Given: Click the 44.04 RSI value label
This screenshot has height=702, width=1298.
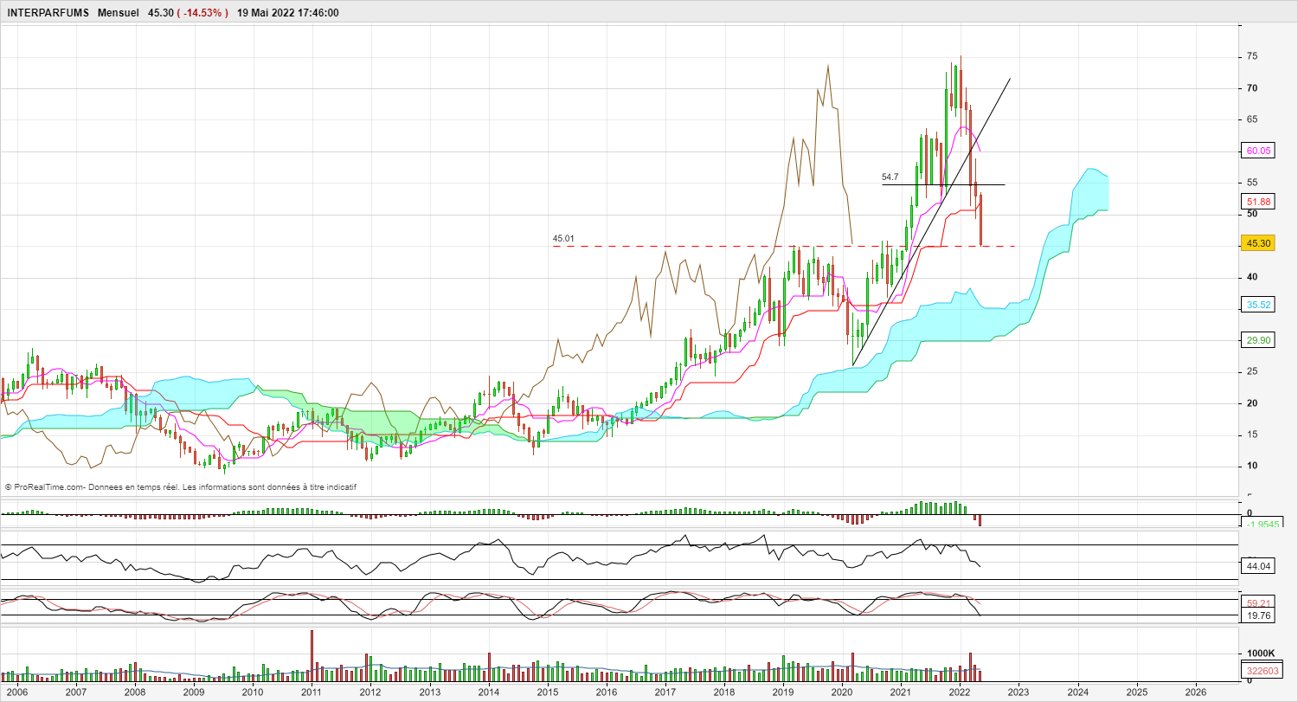Looking at the screenshot, I should click(x=1257, y=565).
